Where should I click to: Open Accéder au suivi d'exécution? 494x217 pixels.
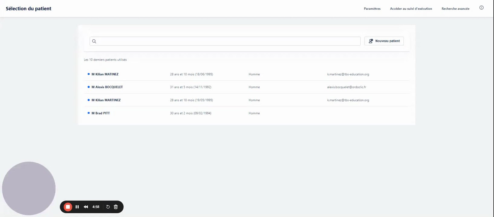(411, 9)
